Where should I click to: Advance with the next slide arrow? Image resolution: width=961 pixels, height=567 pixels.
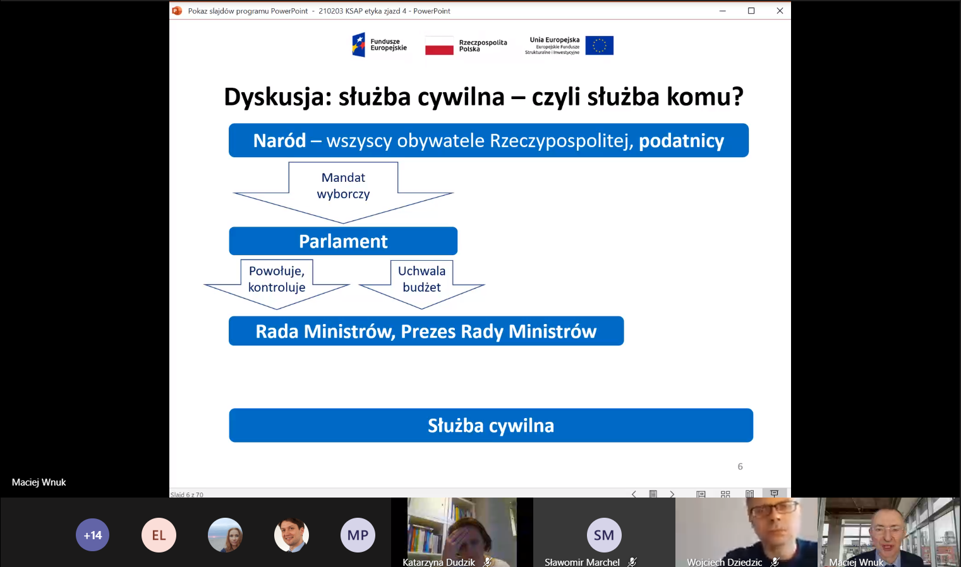point(672,494)
